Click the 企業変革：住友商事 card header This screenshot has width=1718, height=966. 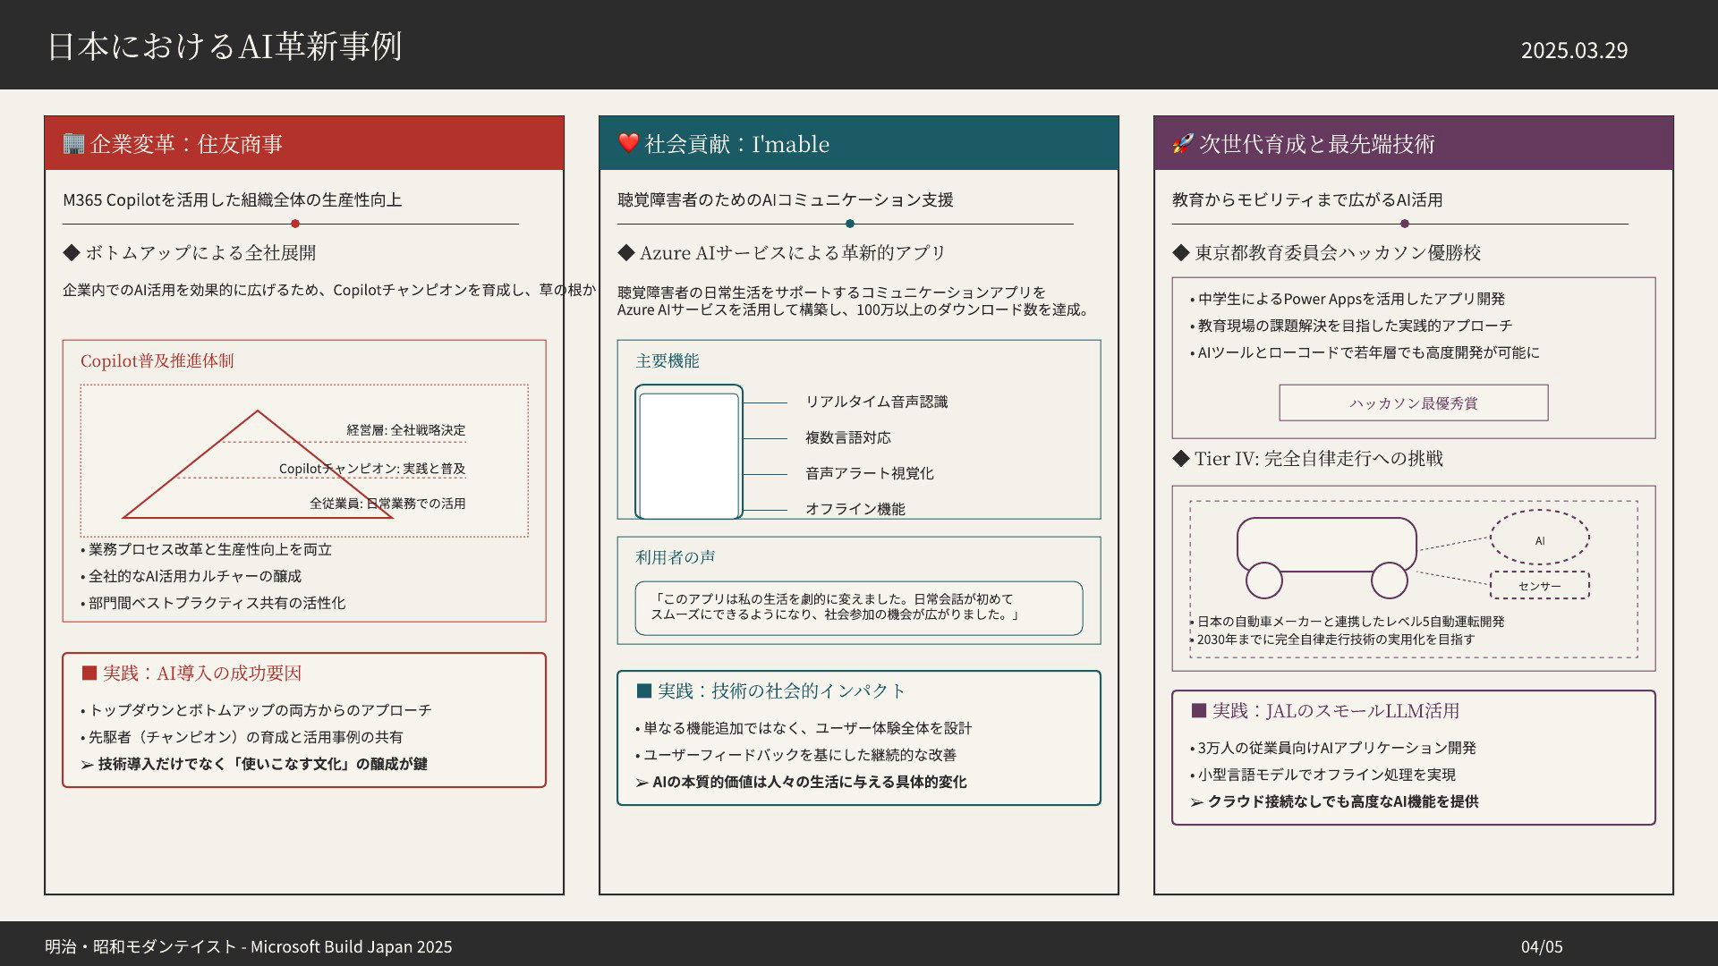(x=304, y=143)
